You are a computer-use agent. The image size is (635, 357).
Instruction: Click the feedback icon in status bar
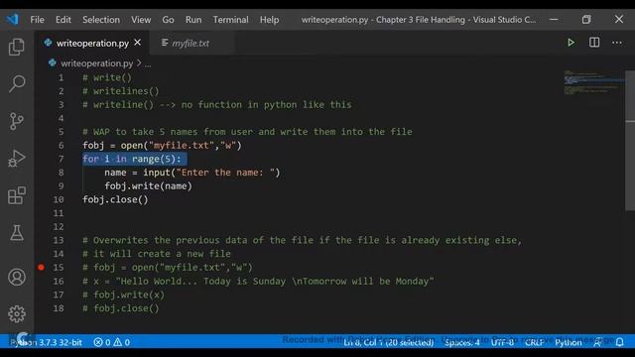click(x=597, y=342)
